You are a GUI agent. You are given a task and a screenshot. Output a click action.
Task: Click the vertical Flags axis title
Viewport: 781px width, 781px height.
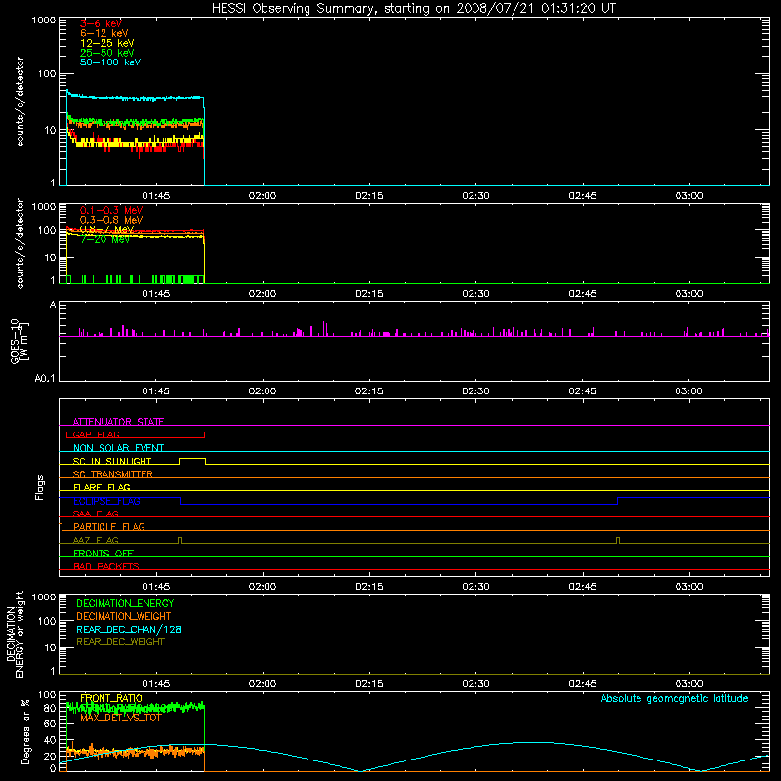coord(40,487)
